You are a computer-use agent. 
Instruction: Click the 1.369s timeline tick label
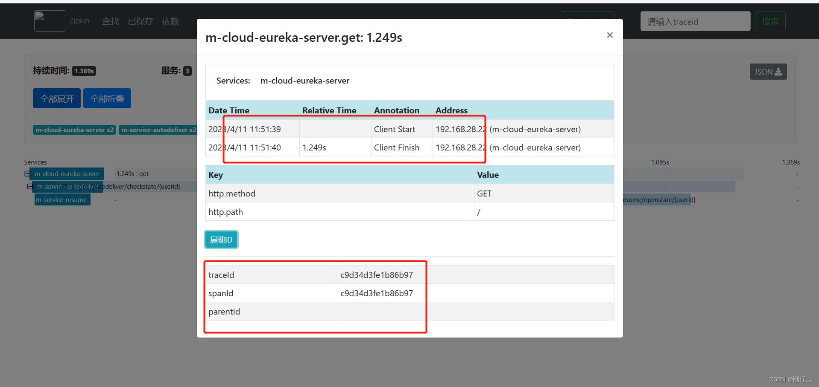pyautogui.click(x=791, y=162)
